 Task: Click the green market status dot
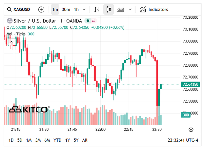(x=88, y=21)
